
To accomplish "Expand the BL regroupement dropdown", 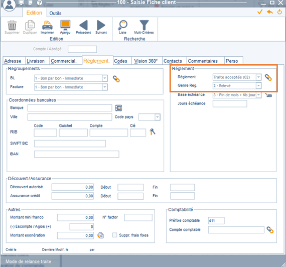I will tap(105, 78).
